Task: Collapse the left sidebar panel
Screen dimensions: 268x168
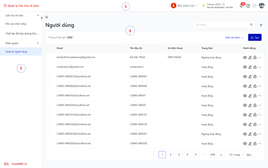Action: [x=42, y=18]
